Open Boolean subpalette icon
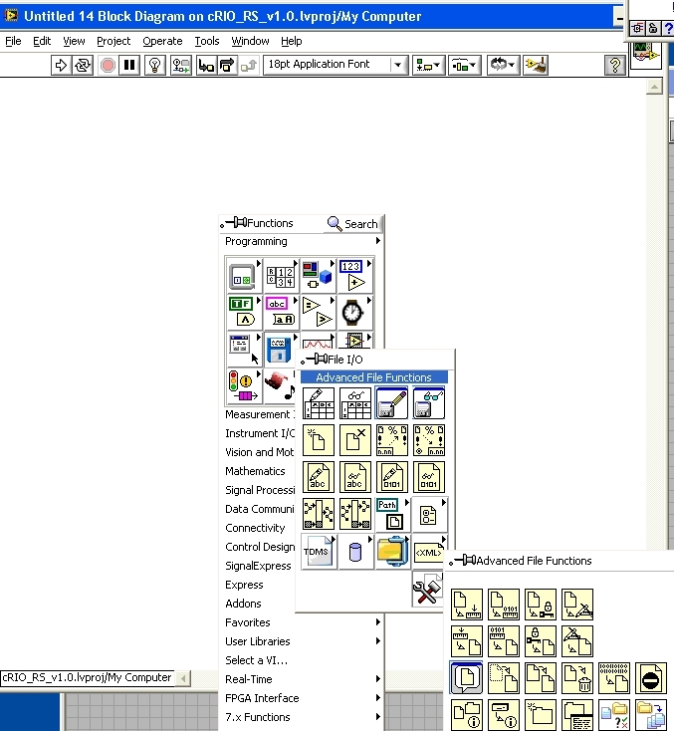This screenshot has width=674, height=731. pos(243,313)
